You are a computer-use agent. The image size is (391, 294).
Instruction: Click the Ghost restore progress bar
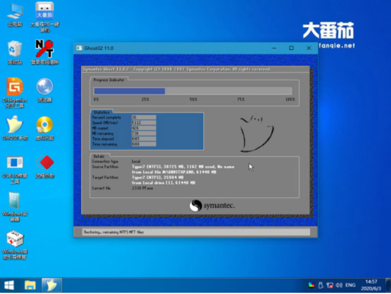(192, 91)
